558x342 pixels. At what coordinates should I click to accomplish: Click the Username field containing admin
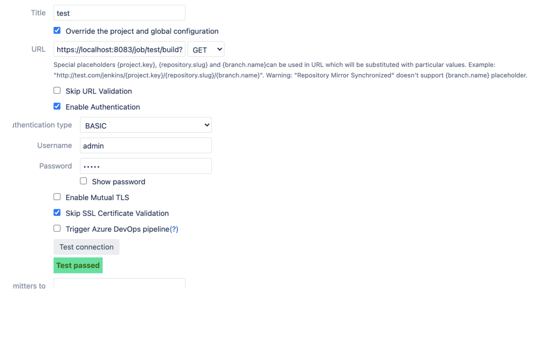pyautogui.click(x=145, y=146)
